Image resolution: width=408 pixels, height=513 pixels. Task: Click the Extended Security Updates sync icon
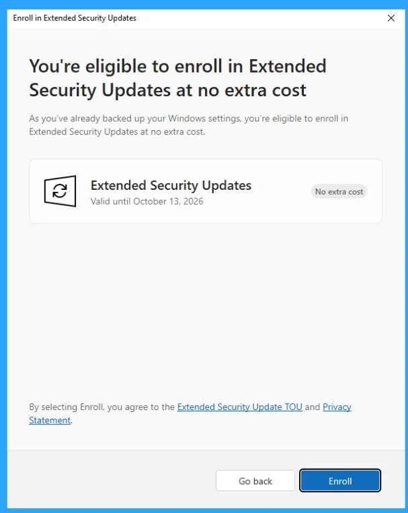click(60, 191)
